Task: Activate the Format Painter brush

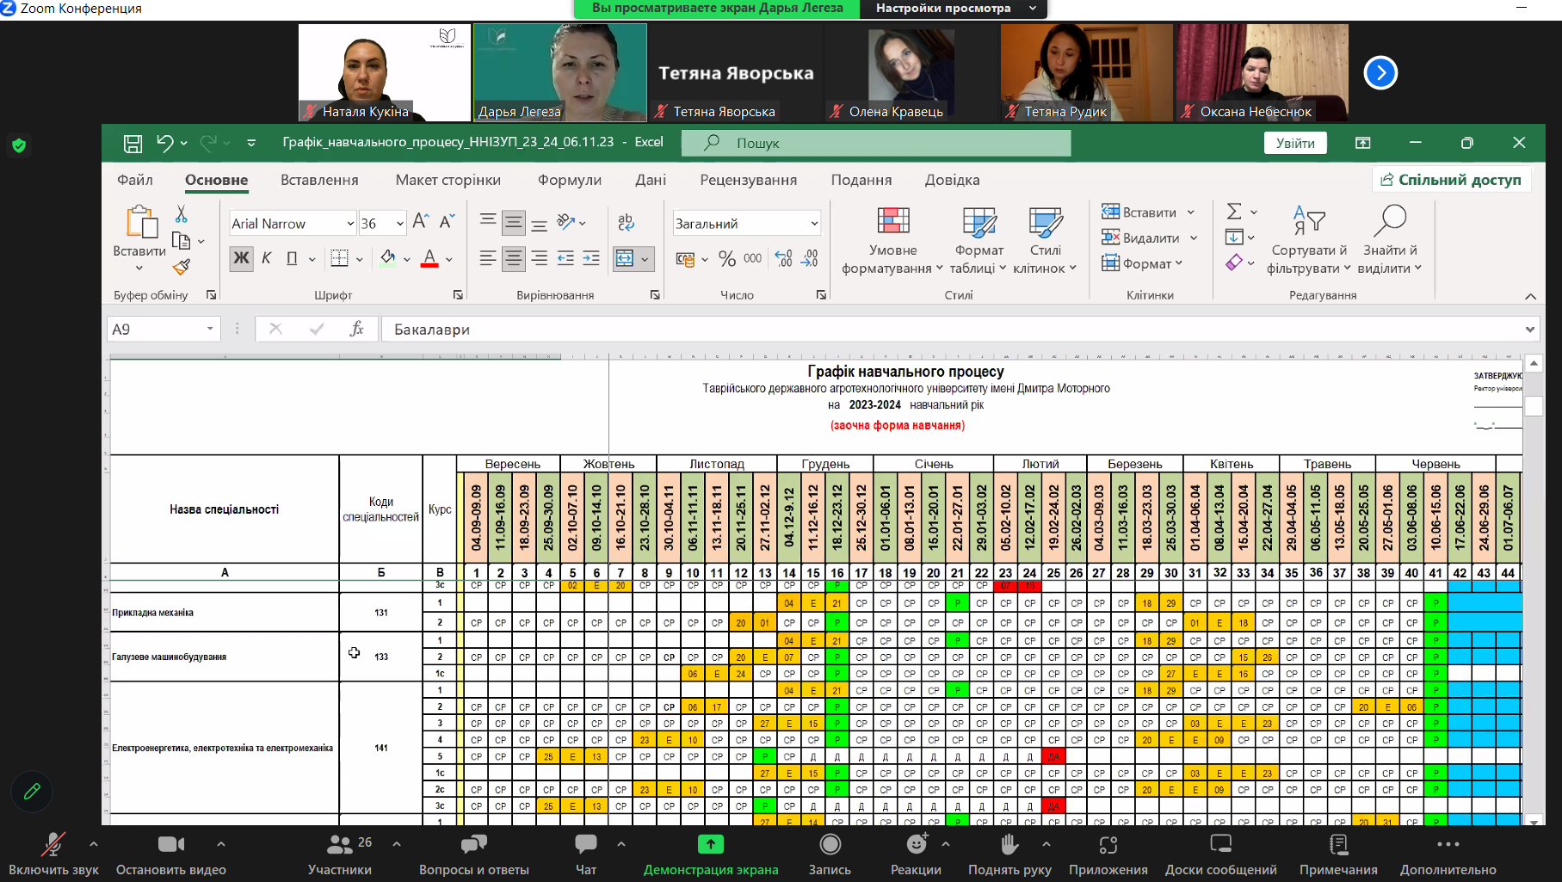Action: 181,268
